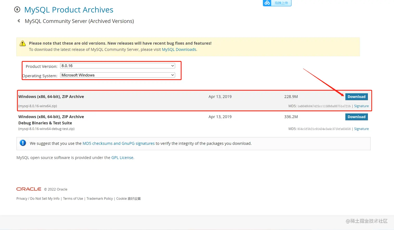The height and width of the screenshot is (230, 394).
Task: Open Signature link for debug-test zip
Action: tap(361, 129)
